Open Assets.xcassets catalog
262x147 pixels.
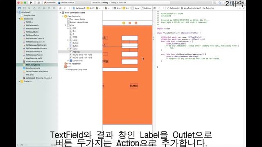coord(33,68)
